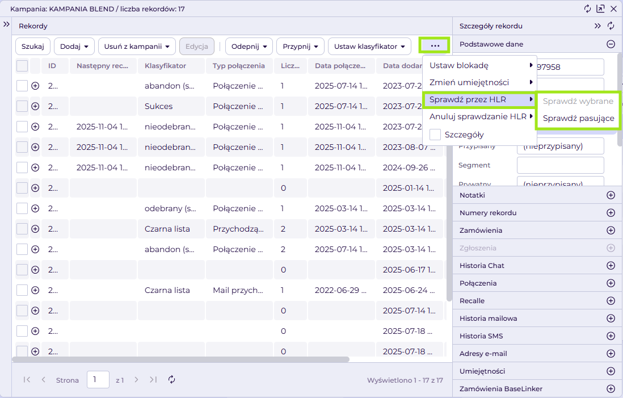
Task: Expand row details for odebrany record
Action: pyautogui.click(x=35, y=208)
